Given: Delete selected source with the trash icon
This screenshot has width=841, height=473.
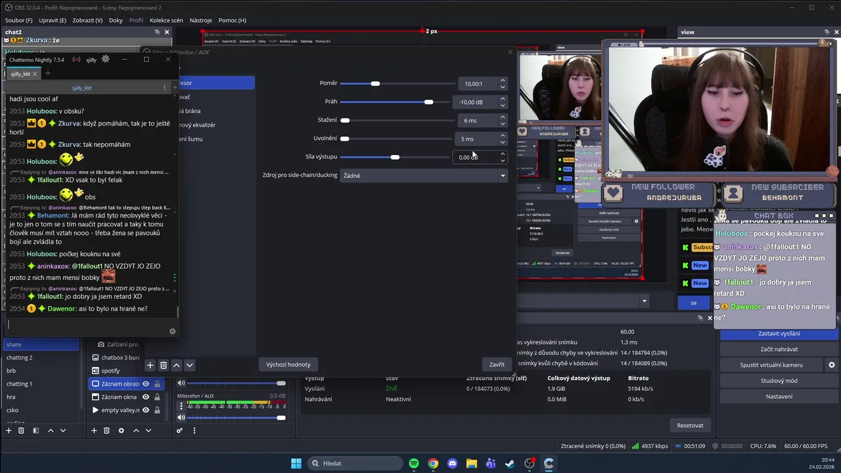Looking at the screenshot, I should (106, 430).
